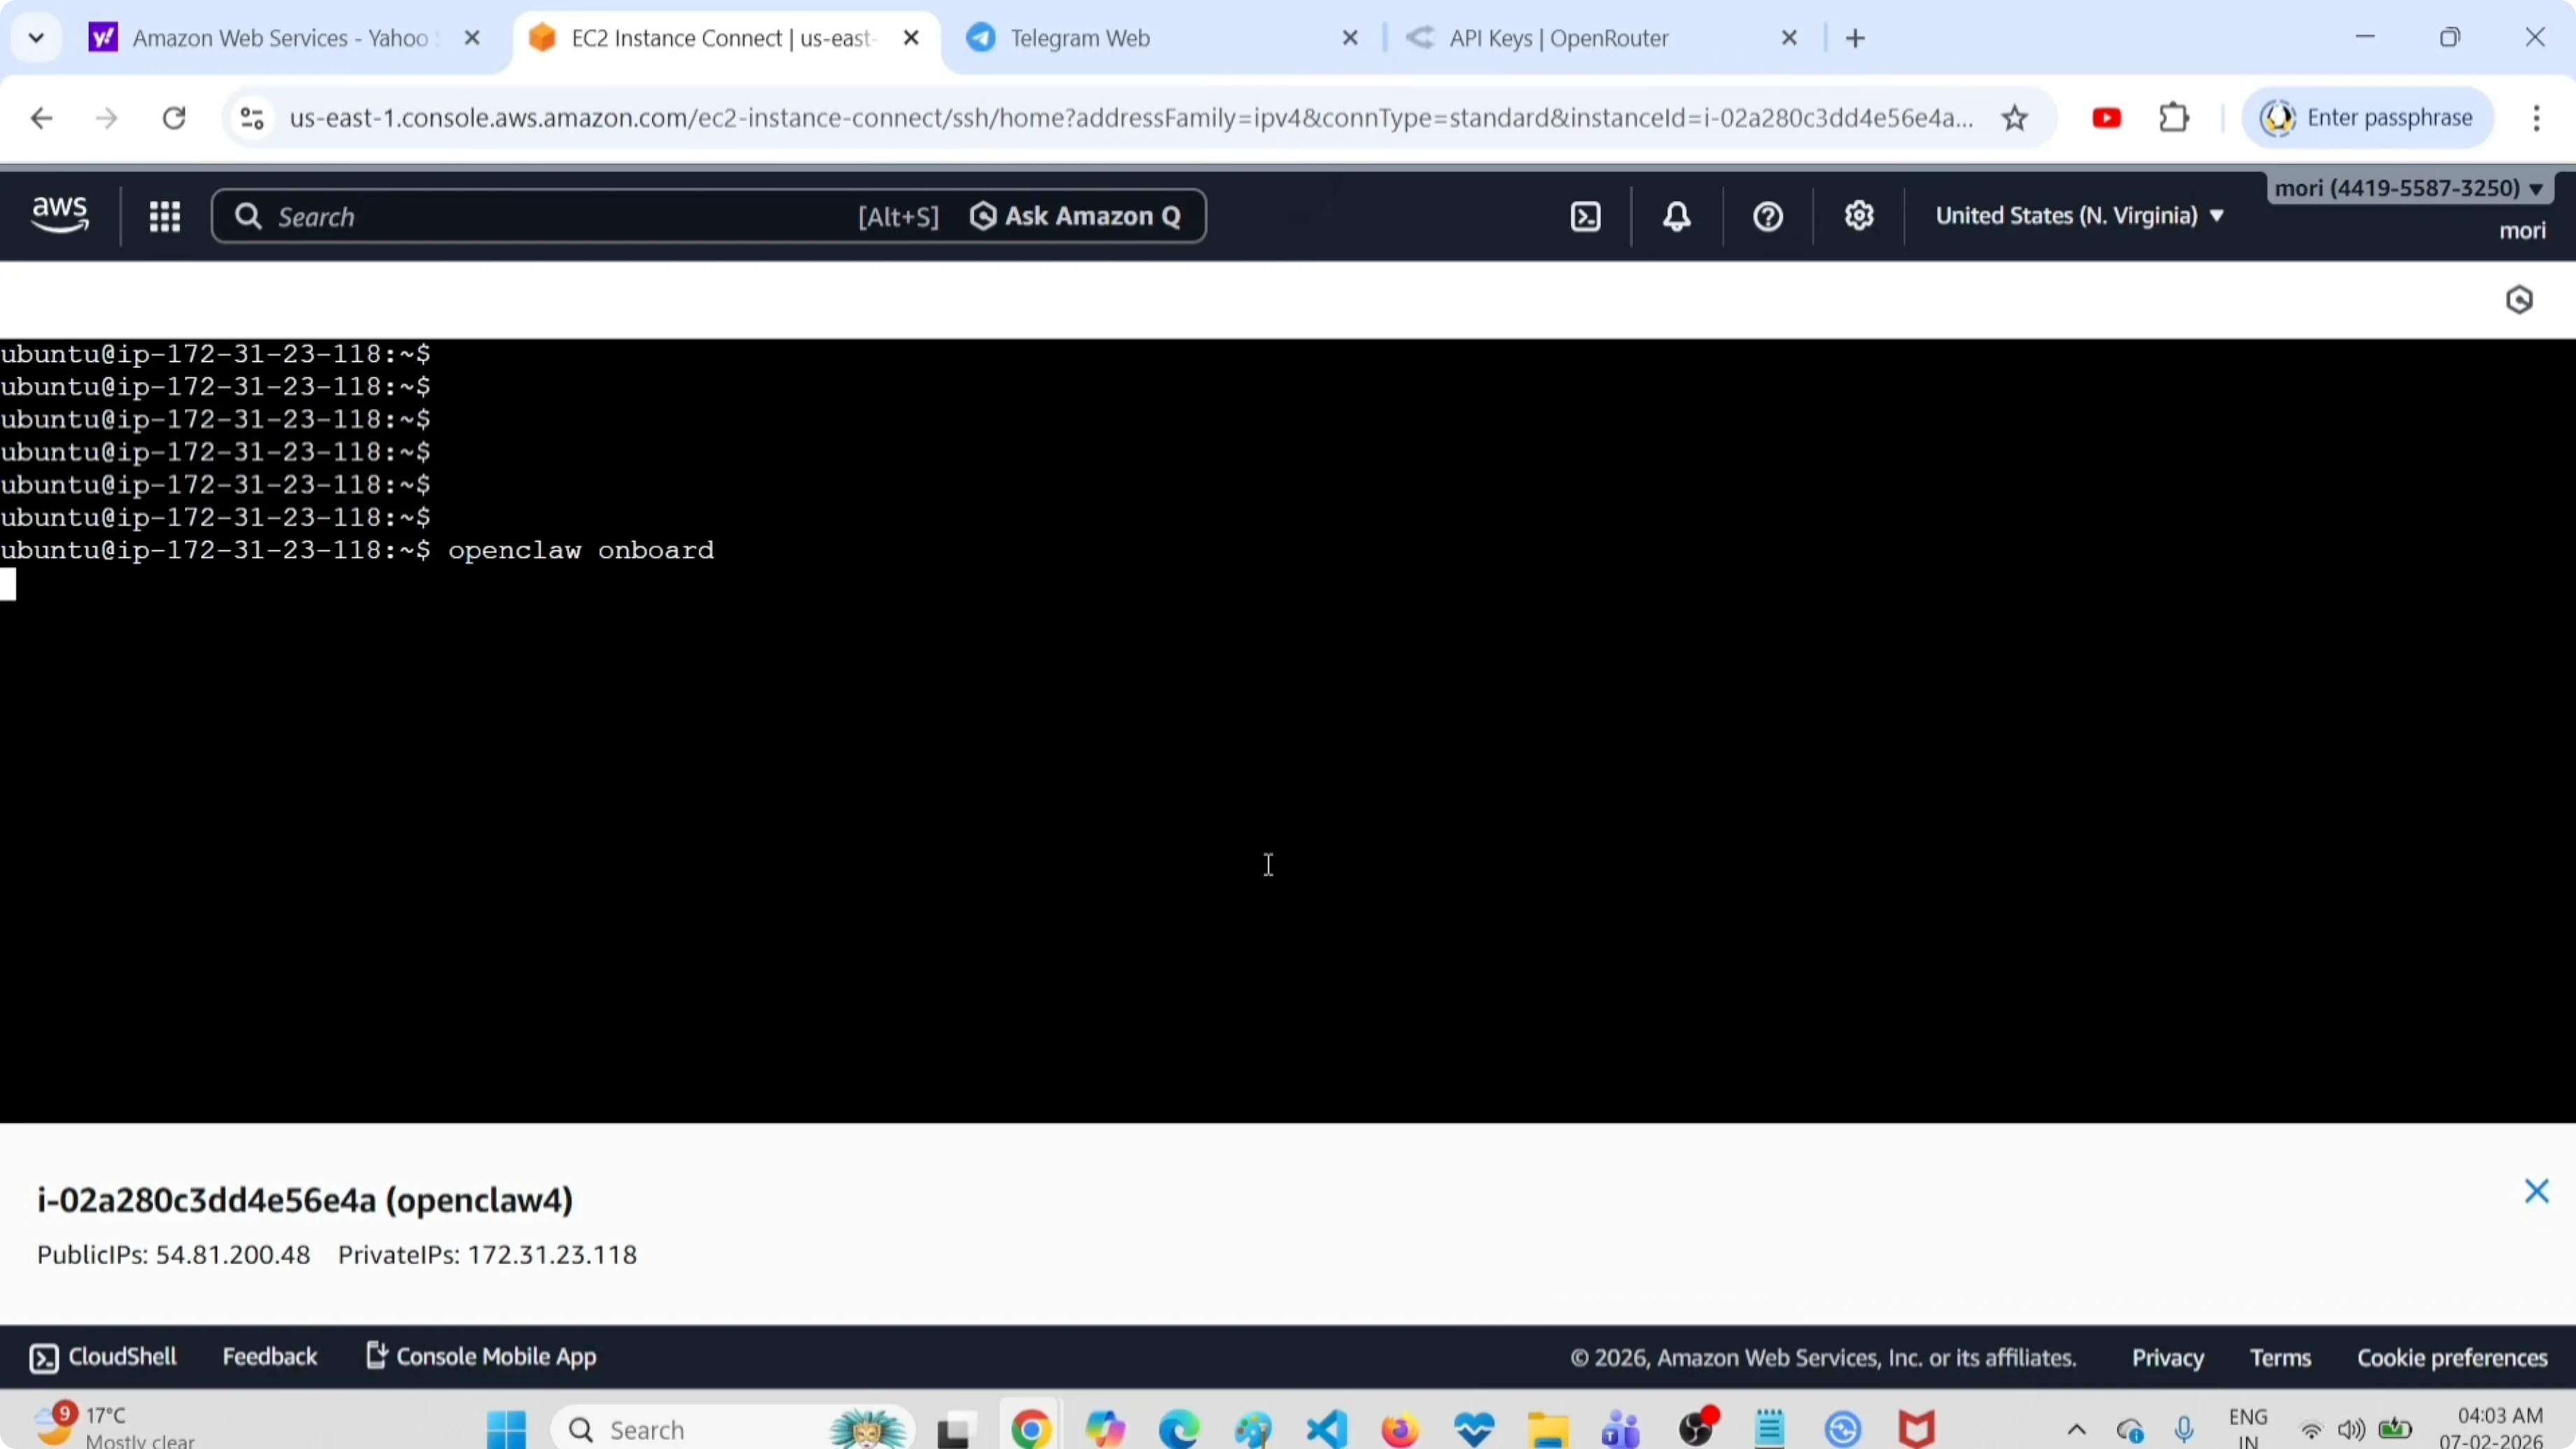Open the AWS console settings gear
Screen dimensions: 2576x1449
[1858, 216]
